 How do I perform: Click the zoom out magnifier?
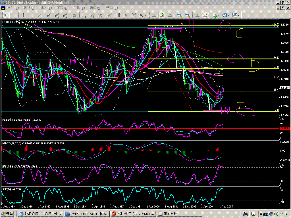[x=187, y=15]
